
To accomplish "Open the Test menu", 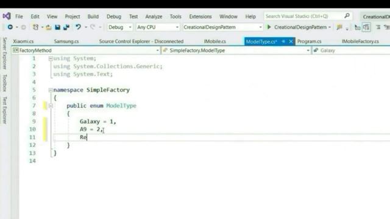I will 133,16.
